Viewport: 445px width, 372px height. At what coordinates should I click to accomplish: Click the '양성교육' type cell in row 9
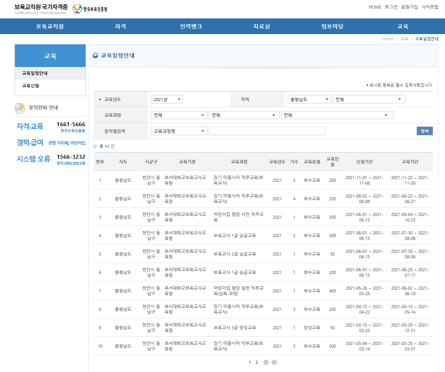[312, 328]
